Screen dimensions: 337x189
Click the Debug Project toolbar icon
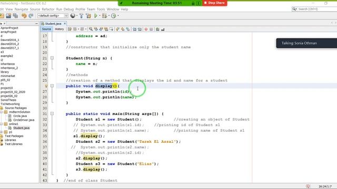point(104,16)
